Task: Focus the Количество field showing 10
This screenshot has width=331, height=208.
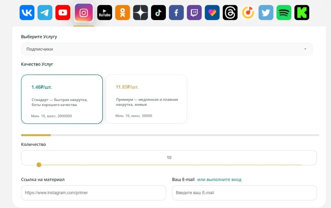Action: 169,158
